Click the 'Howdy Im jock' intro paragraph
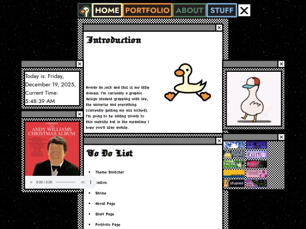Viewport: 306px width, 229px height. [117, 107]
